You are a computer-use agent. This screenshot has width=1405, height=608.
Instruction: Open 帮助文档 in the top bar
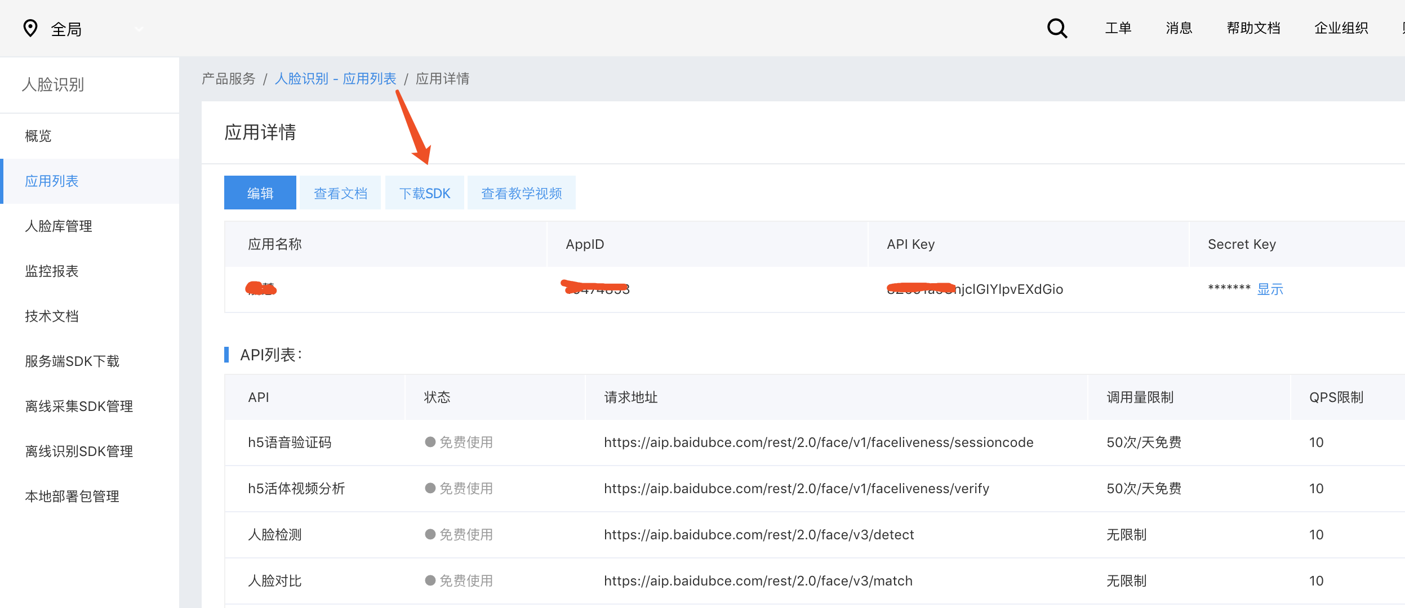[x=1253, y=28]
